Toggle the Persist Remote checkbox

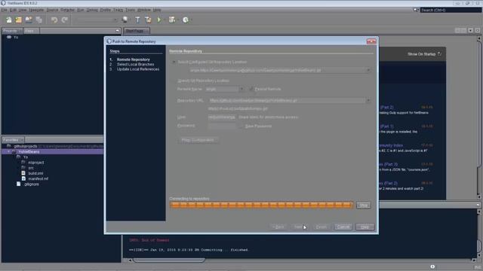pos(251,89)
